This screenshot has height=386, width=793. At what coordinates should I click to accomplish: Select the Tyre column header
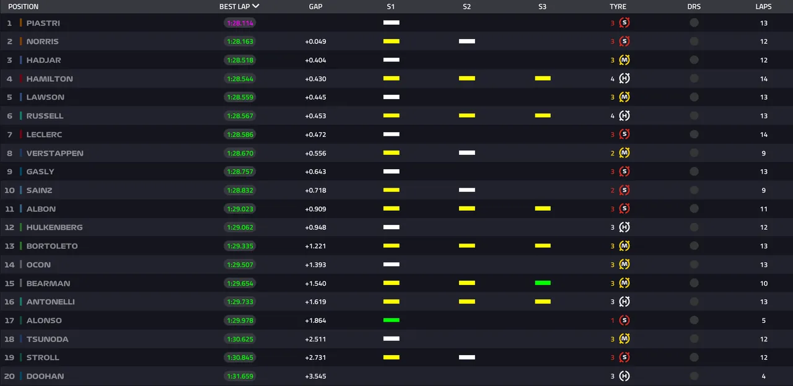point(618,7)
